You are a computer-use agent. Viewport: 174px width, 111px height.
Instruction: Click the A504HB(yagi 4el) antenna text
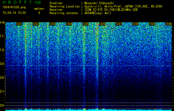[98, 13]
